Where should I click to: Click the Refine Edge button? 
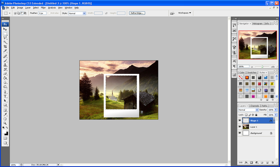[x=137, y=13]
